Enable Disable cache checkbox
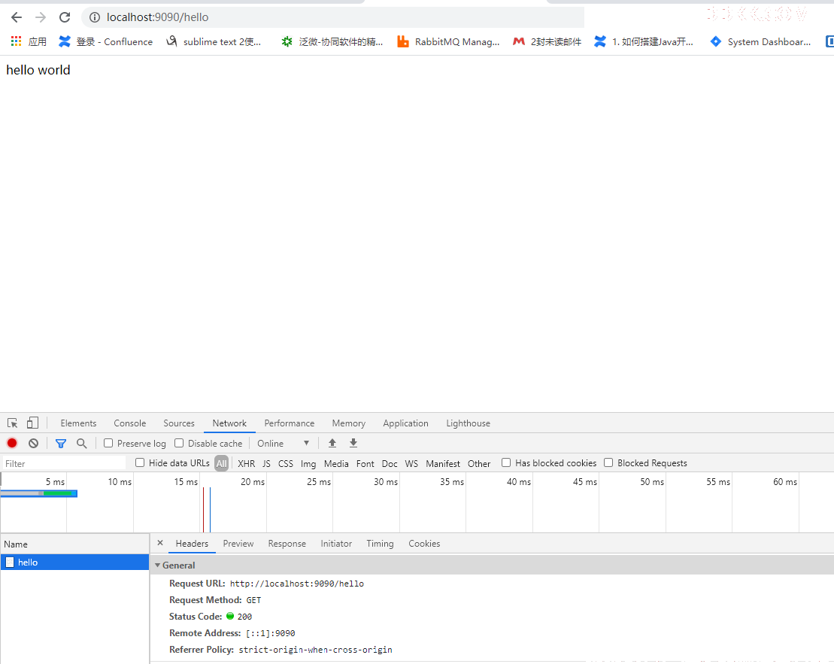834x664 pixels. (179, 443)
